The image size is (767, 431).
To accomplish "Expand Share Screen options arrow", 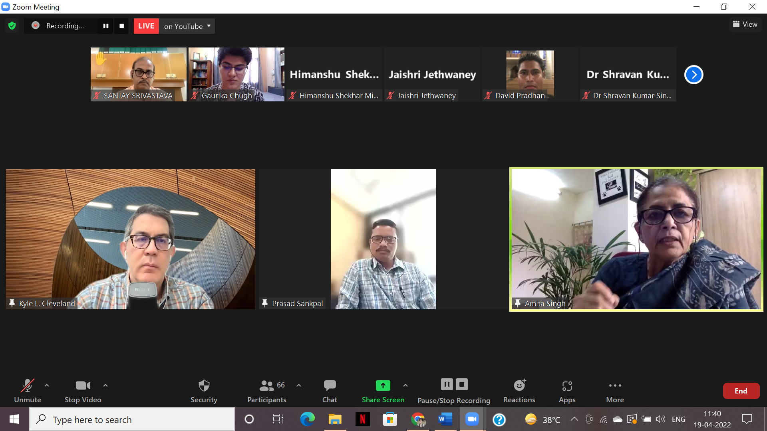I will 405,386.
